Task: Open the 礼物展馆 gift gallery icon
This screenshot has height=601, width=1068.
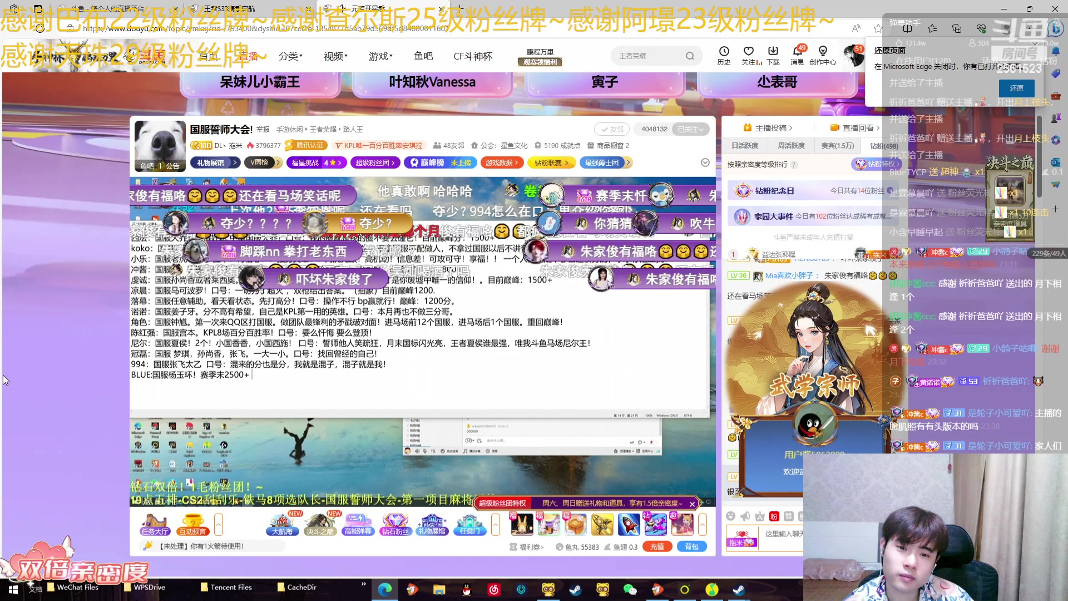Action: [x=432, y=523]
